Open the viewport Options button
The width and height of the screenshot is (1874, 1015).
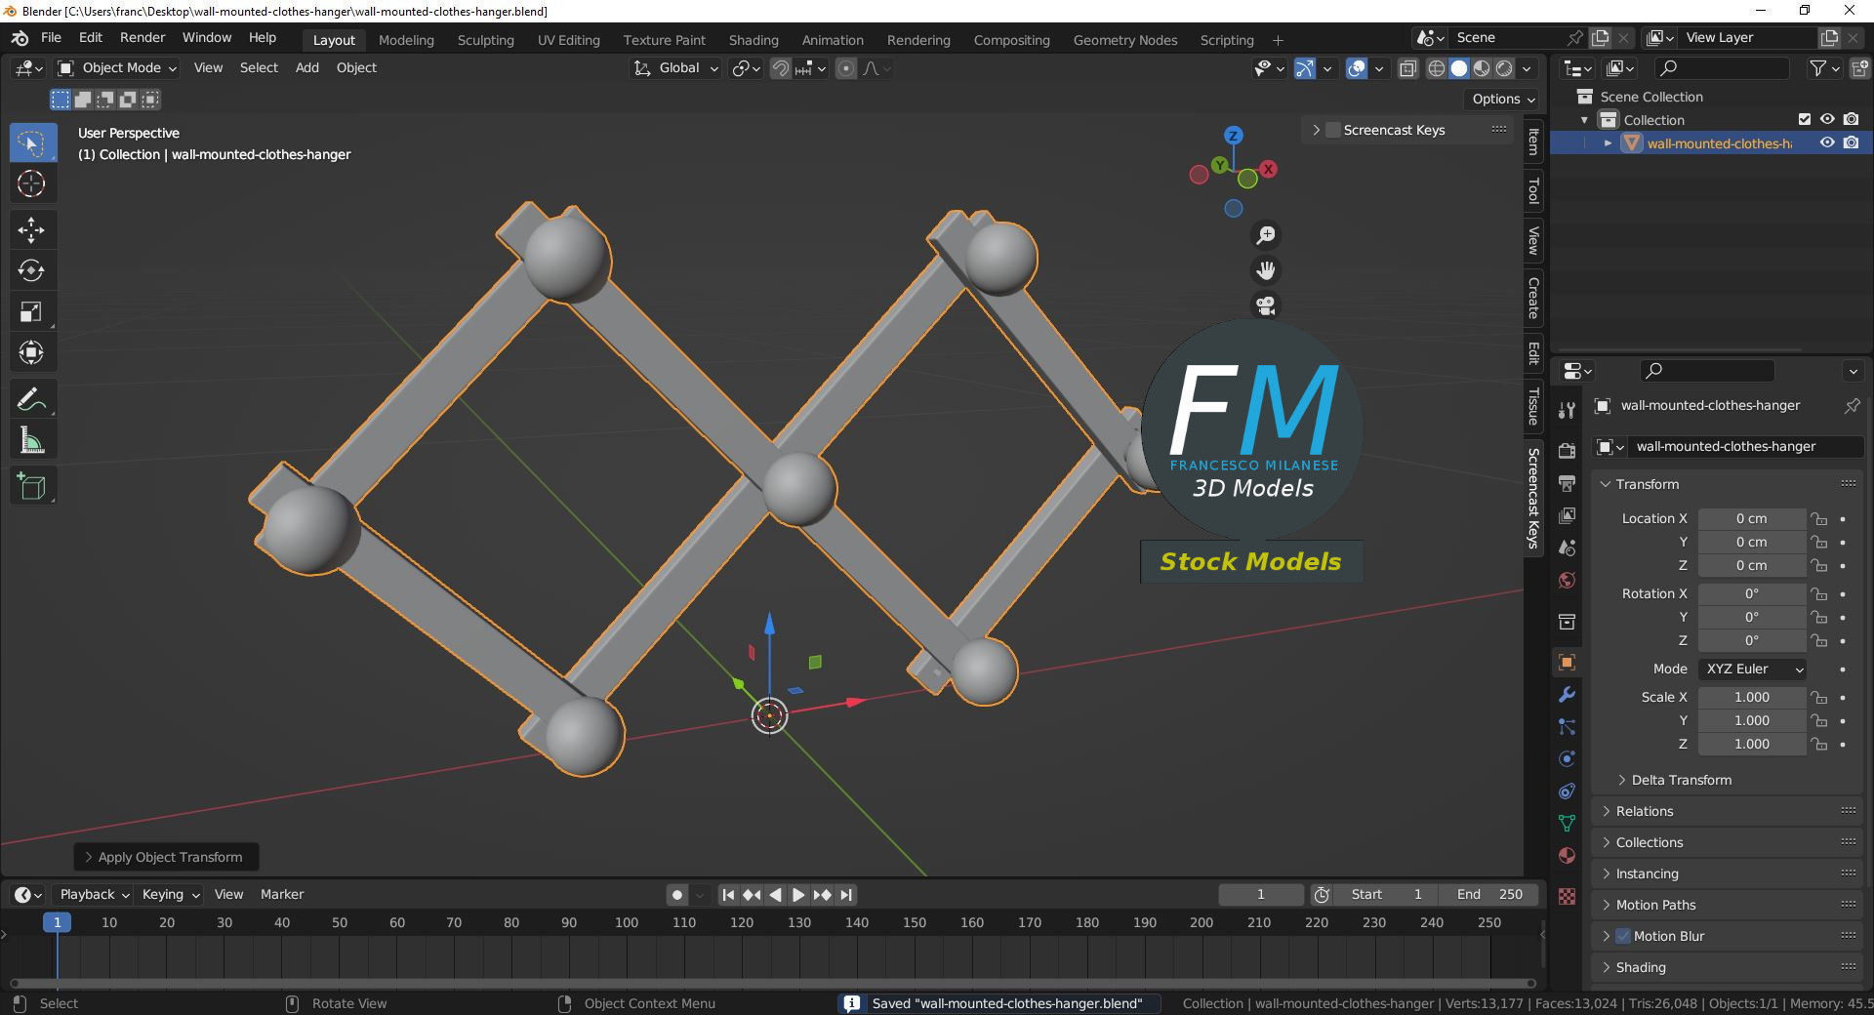click(x=1503, y=99)
